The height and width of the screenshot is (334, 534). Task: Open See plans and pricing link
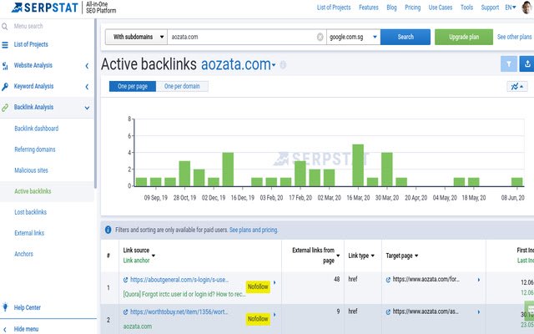click(x=254, y=230)
